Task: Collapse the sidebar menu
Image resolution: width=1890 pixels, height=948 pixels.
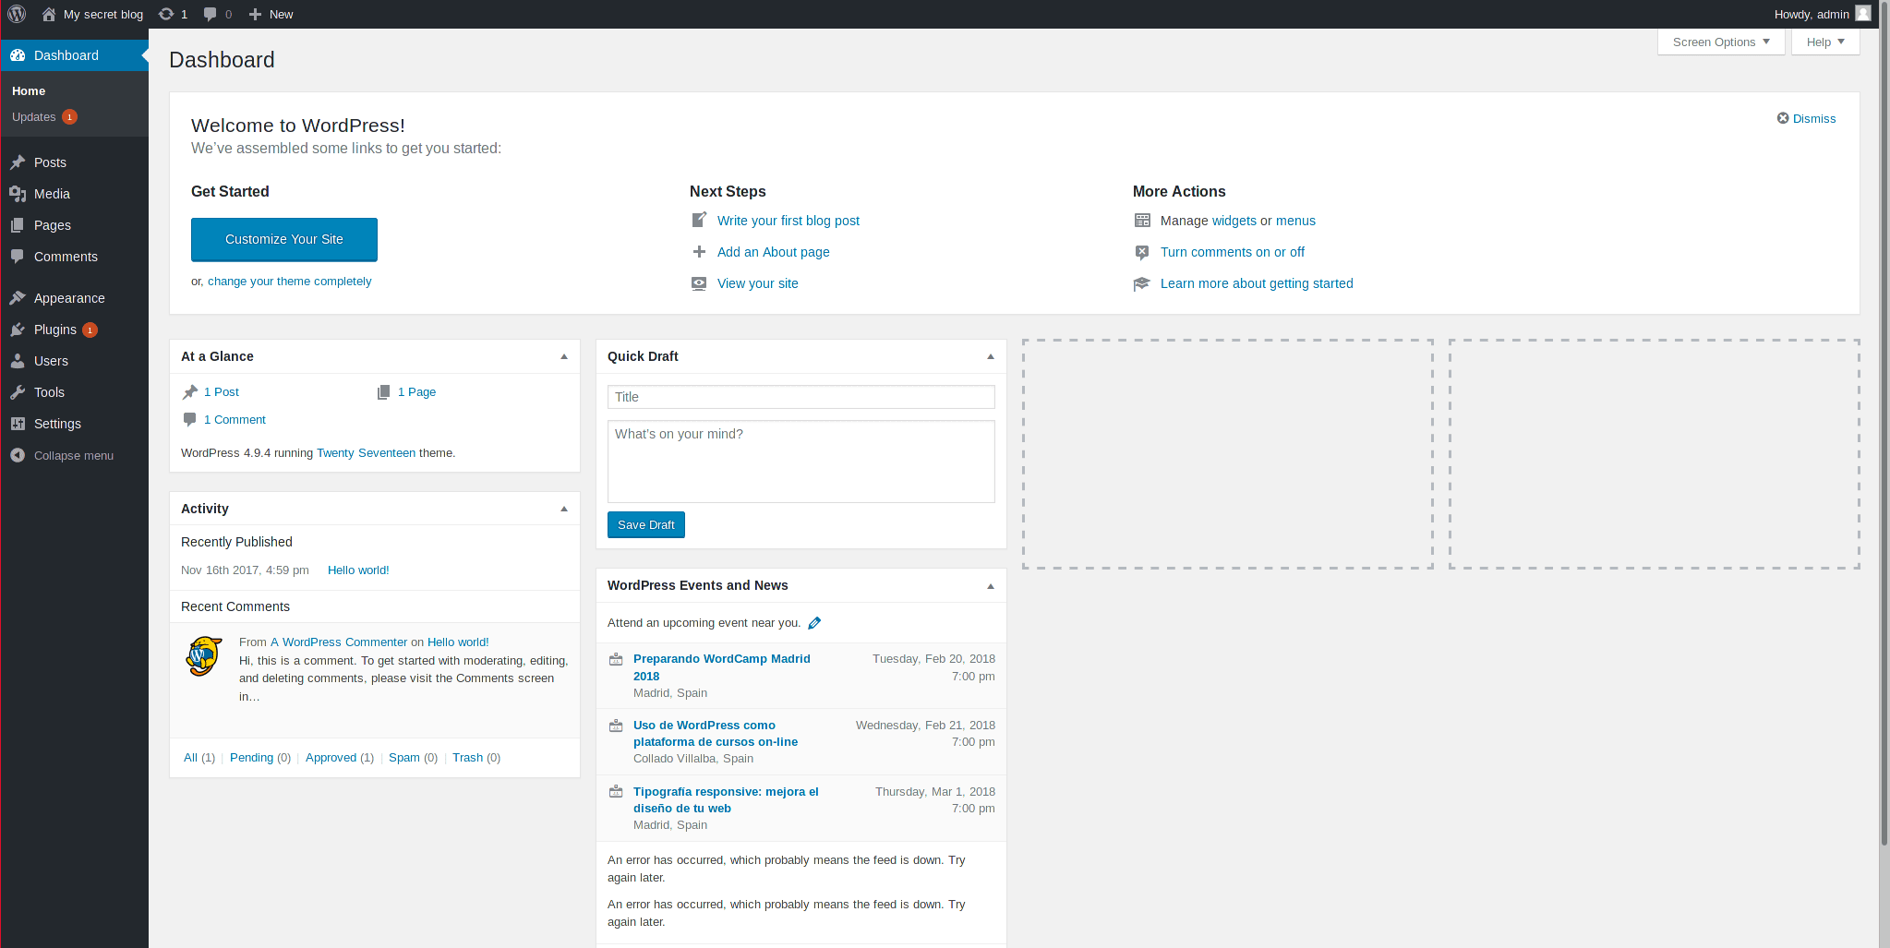Action: [x=73, y=456]
